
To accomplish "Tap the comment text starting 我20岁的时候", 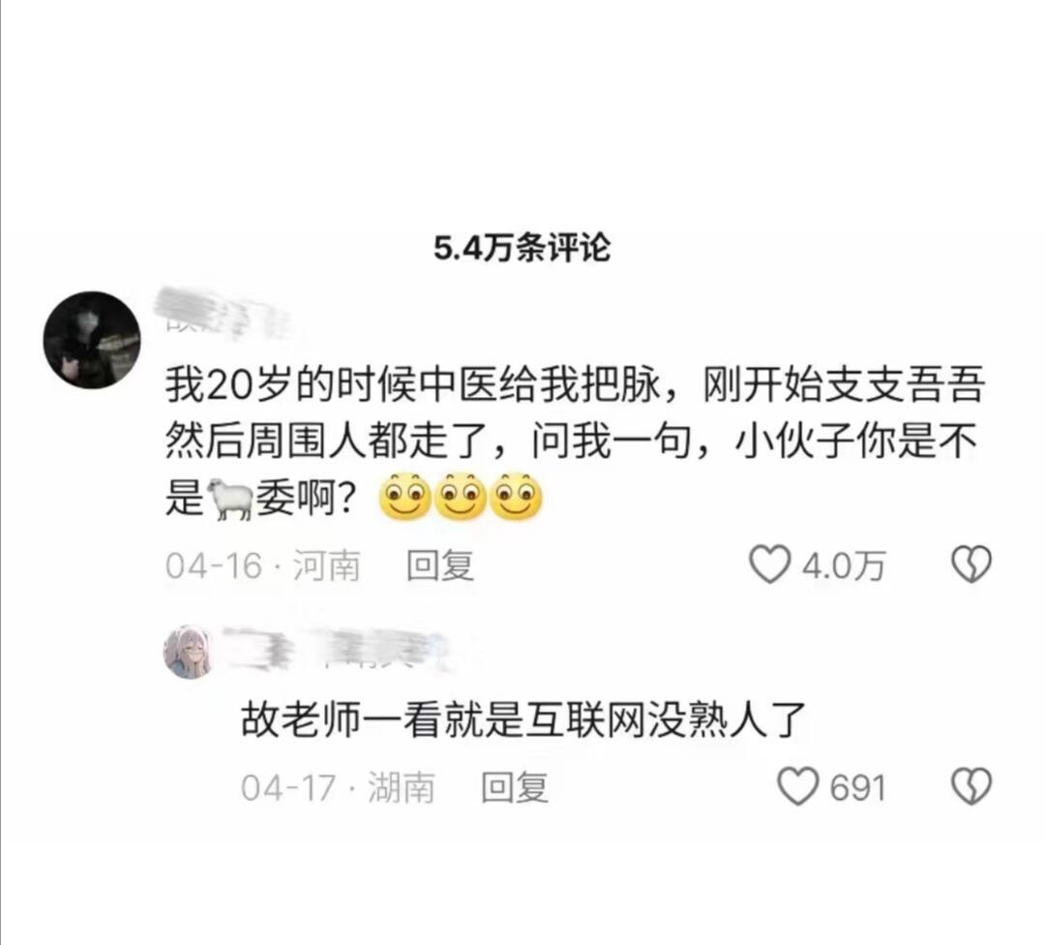I will coord(574,442).
